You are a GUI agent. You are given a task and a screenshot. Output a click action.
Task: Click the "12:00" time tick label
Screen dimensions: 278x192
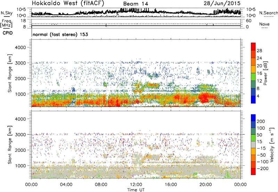tap(136, 185)
